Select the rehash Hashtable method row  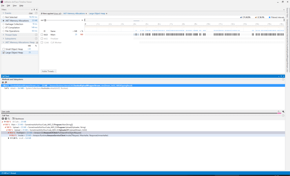click(x=143, y=88)
